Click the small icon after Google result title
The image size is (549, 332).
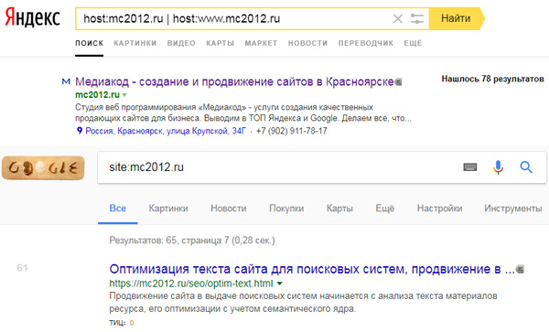click(520, 270)
